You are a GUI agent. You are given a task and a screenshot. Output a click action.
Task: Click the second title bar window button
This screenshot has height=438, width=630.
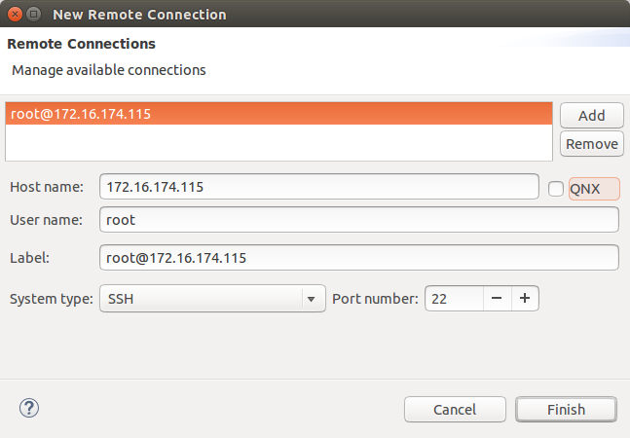click(33, 15)
